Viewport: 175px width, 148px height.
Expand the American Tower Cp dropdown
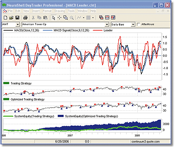(x=107, y=25)
